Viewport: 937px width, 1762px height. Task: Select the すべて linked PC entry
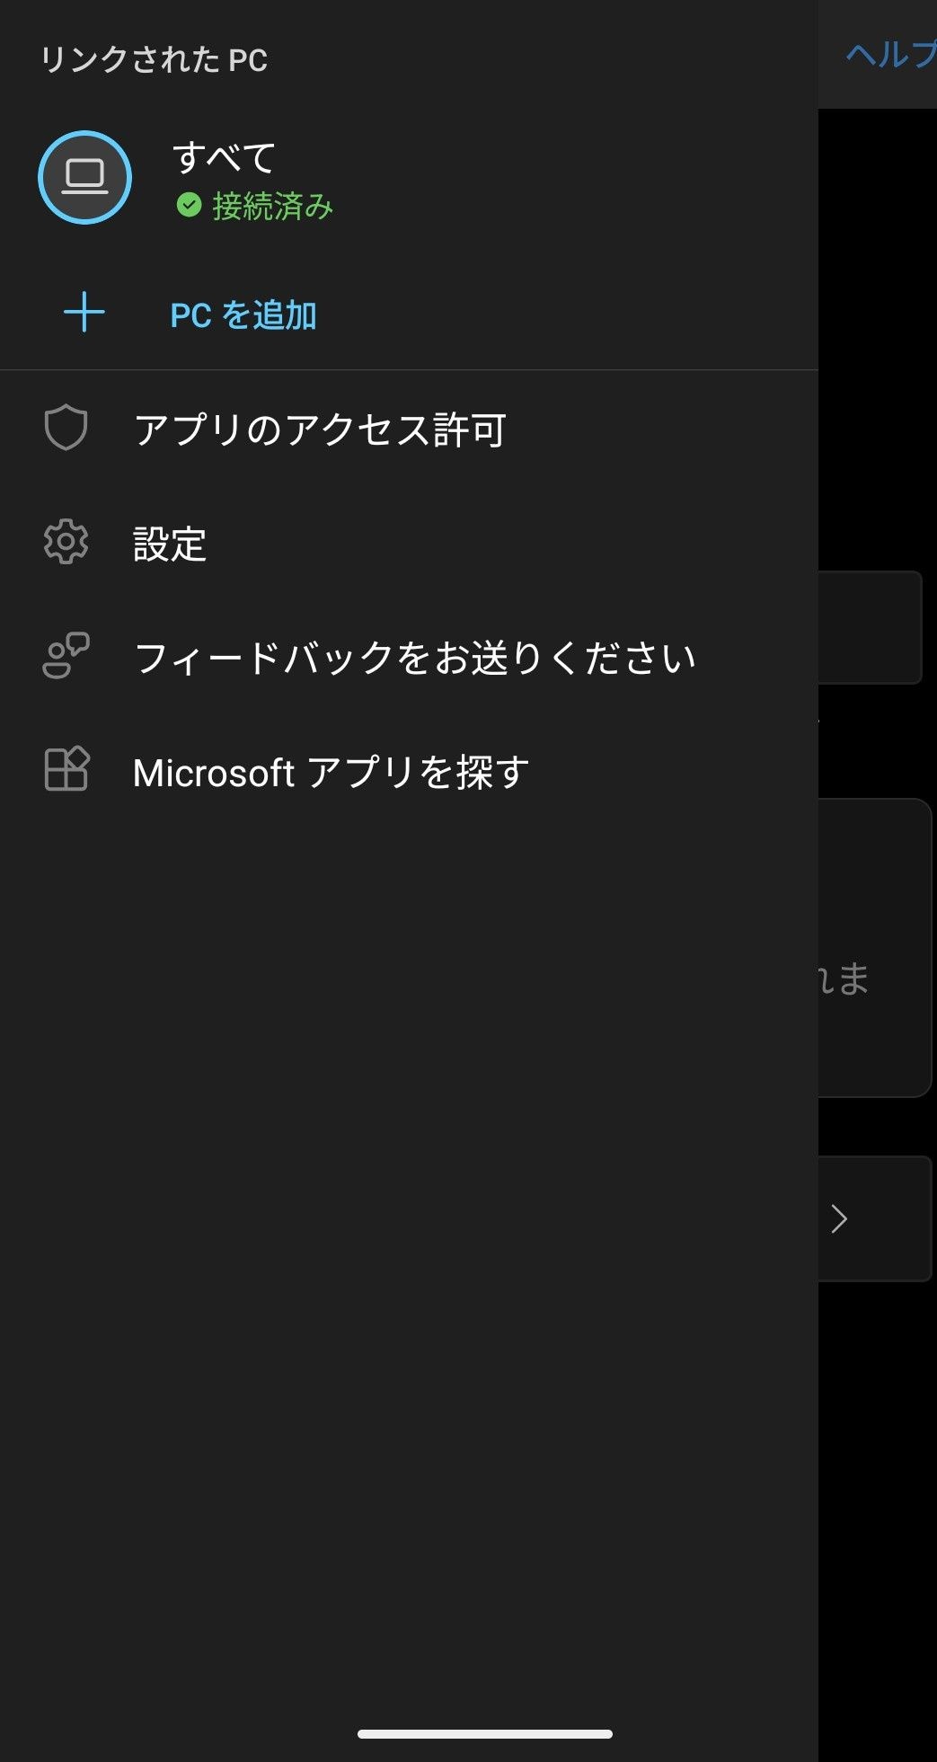[224, 158]
